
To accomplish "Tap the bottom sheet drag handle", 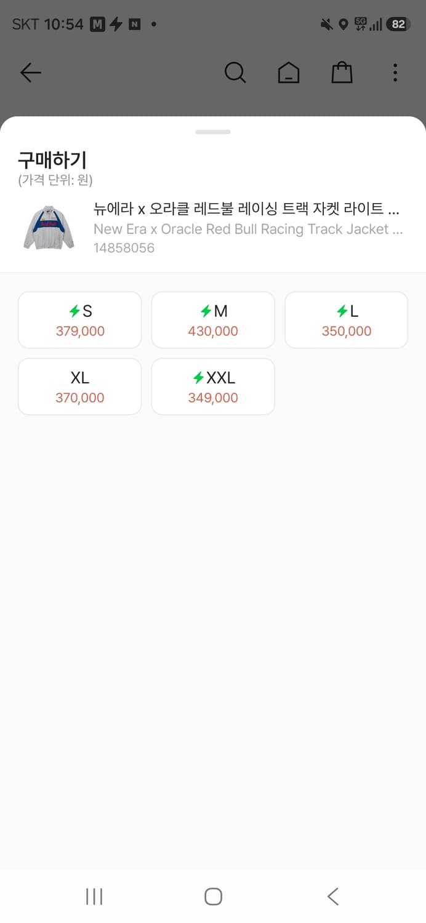I will [x=213, y=132].
